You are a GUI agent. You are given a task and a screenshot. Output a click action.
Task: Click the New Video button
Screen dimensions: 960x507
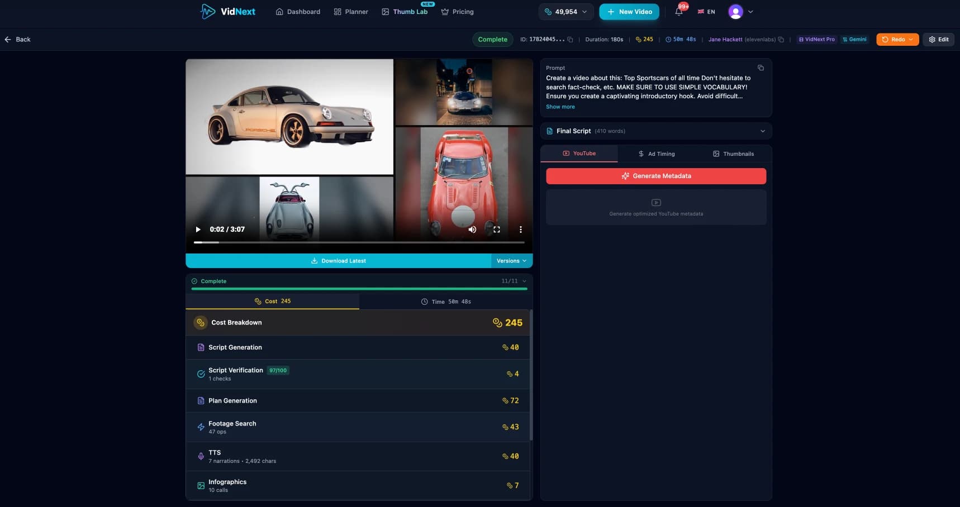click(629, 12)
